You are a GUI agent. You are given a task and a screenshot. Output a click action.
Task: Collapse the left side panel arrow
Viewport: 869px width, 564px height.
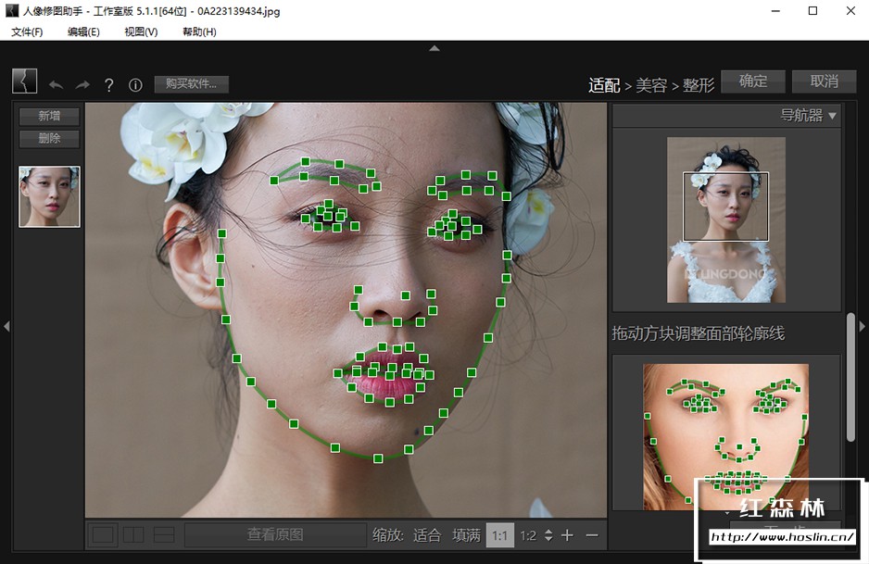[x=6, y=326]
